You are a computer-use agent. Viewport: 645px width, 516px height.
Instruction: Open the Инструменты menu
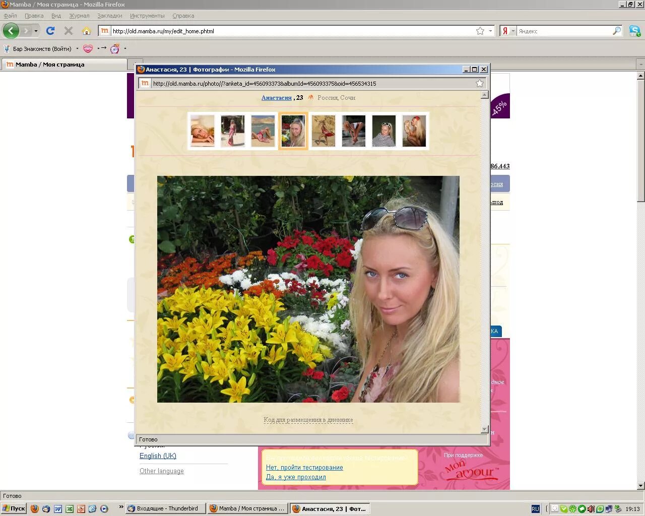[x=147, y=16]
